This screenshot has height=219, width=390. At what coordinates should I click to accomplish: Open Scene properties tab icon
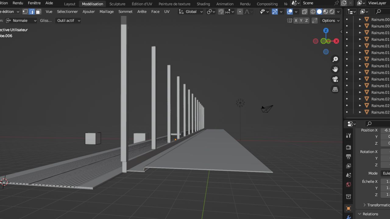pos(349,175)
